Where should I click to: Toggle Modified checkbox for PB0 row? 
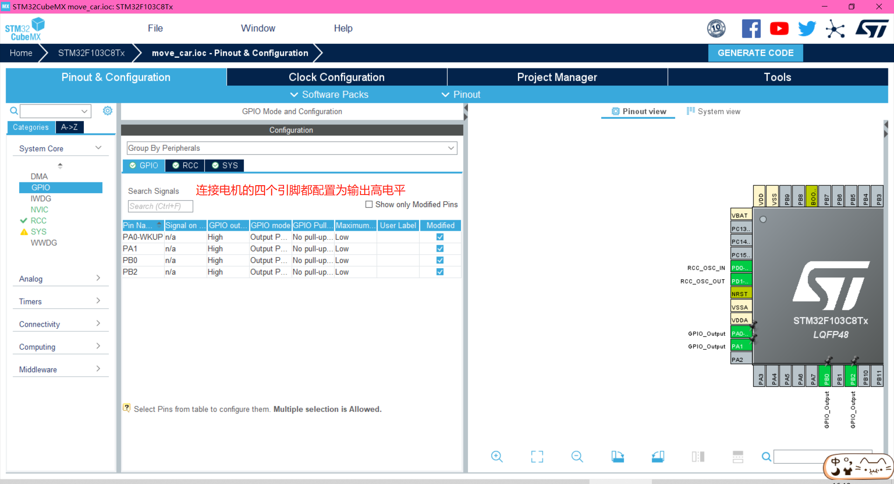click(x=440, y=260)
